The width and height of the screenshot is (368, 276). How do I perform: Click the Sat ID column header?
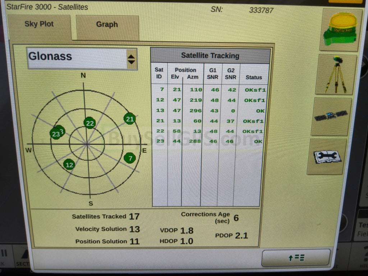(159, 73)
